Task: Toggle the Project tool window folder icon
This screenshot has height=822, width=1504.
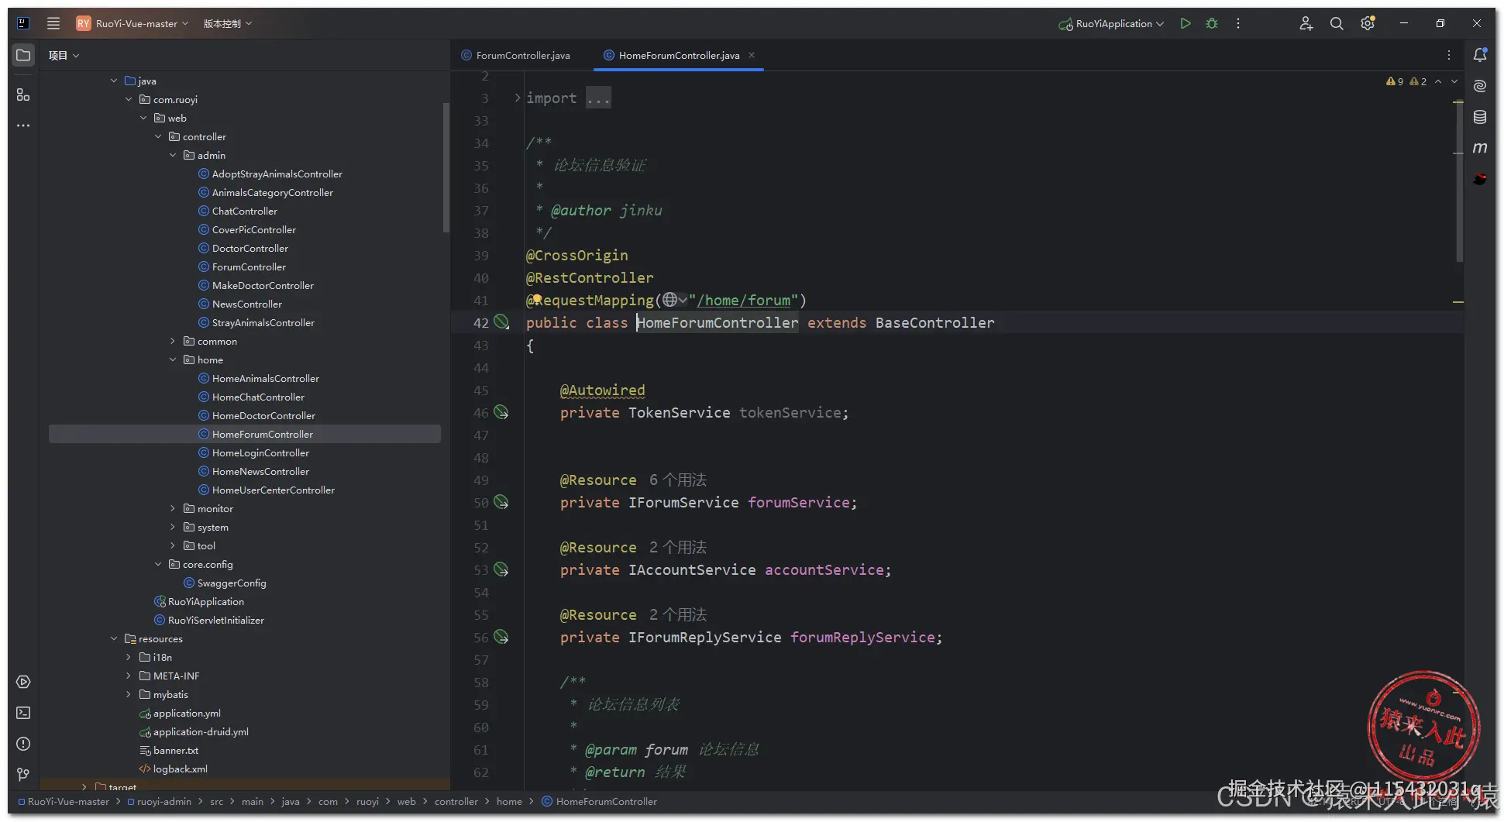Action: (x=23, y=55)
